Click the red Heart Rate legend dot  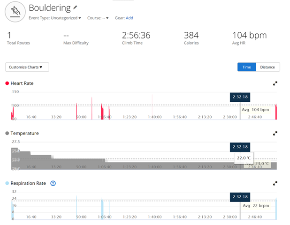pos(7,83)
